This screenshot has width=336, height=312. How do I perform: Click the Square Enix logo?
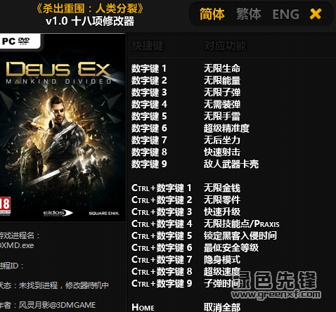coord(104,213)
